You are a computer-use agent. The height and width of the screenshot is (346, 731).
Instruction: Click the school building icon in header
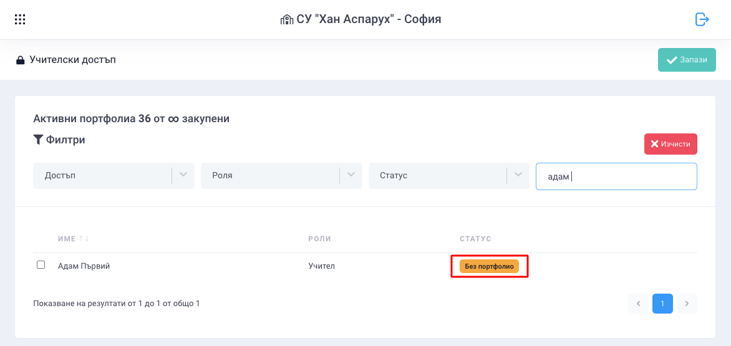(287, 19)
